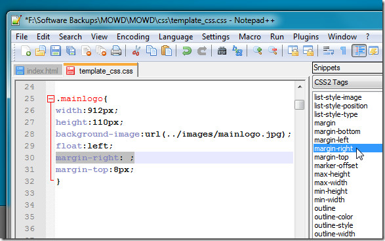
Task: Zoom in with magnifier plus icon
Action: [258, 51]
